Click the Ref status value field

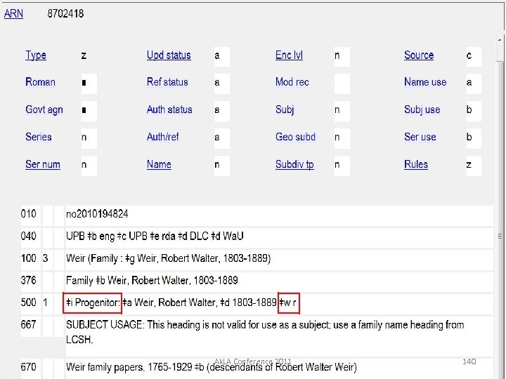click(221, 83)
